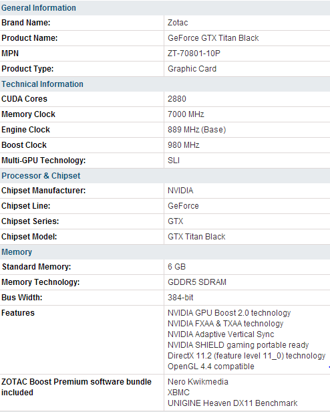Click the Boost Clock 980 MHz value
This screenshot has height=412, width=330.
(x=184, y=145)
